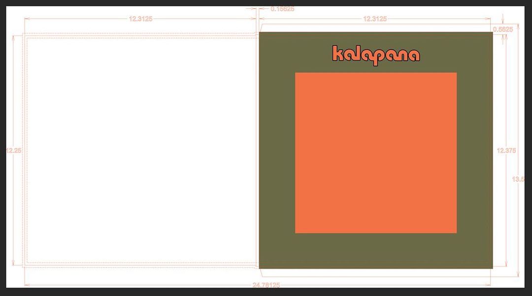Click the "0.15625" spine width label
The image size is (532, 296).
coord(282,9)
